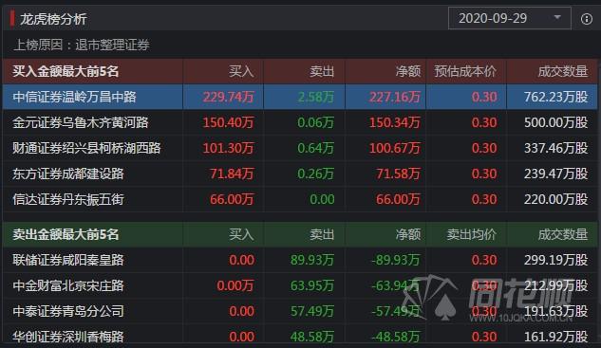Click volume 220.00万股
Image resolution: width=601 pixels, height=348 pixels.
tap(555, 199)
